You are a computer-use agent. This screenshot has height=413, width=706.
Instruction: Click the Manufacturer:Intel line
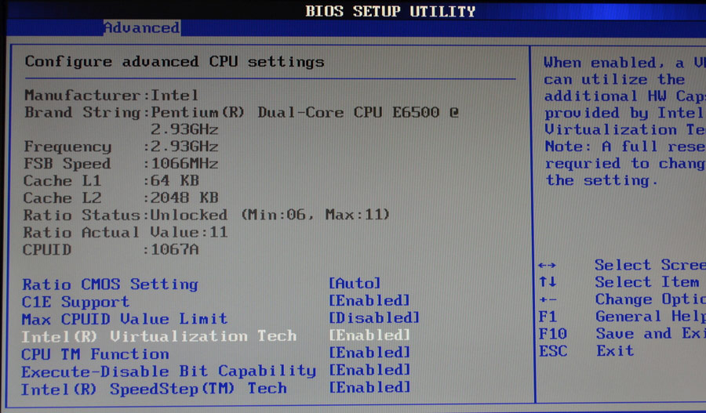tap(111, 96)
